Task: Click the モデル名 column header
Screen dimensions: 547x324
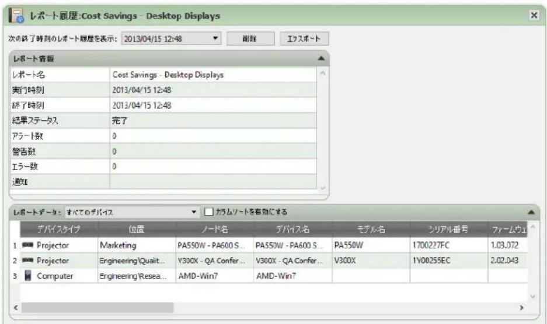Action: 371,229
